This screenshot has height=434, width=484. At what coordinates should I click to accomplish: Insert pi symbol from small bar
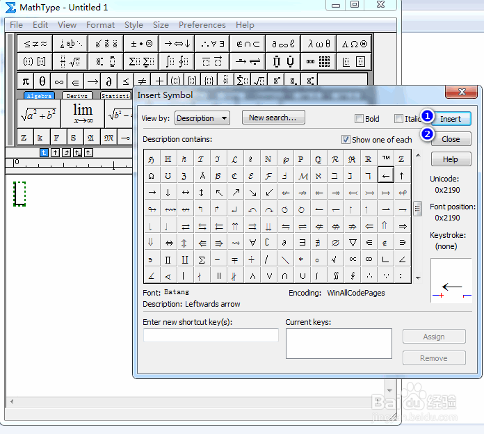(x=26, y=81)
